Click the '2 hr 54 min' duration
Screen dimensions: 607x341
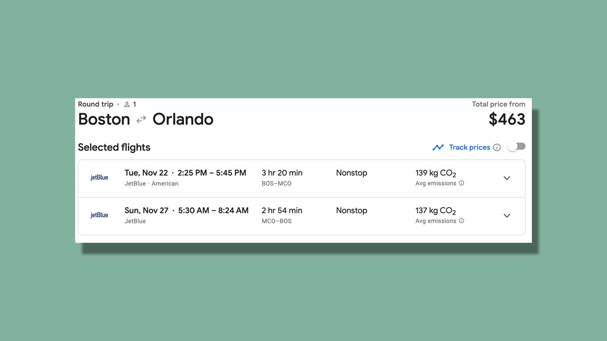click(x=282, y=210)
